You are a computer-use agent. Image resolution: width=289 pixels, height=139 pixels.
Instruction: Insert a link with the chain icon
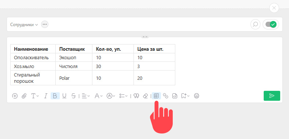tap(165, 96)
